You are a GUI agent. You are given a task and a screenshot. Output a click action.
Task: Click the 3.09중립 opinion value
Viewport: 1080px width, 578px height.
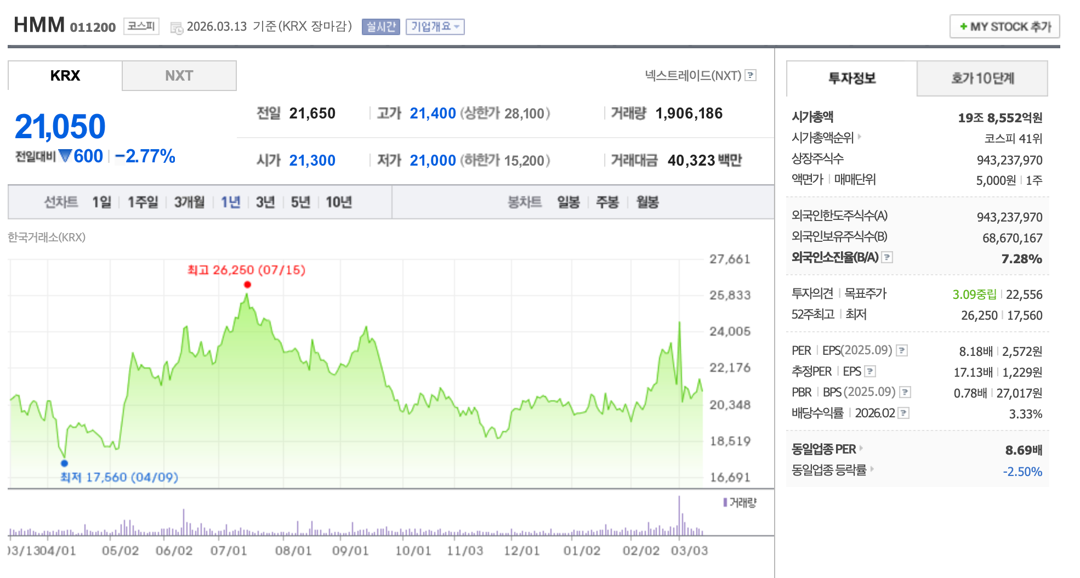[974, 294]
